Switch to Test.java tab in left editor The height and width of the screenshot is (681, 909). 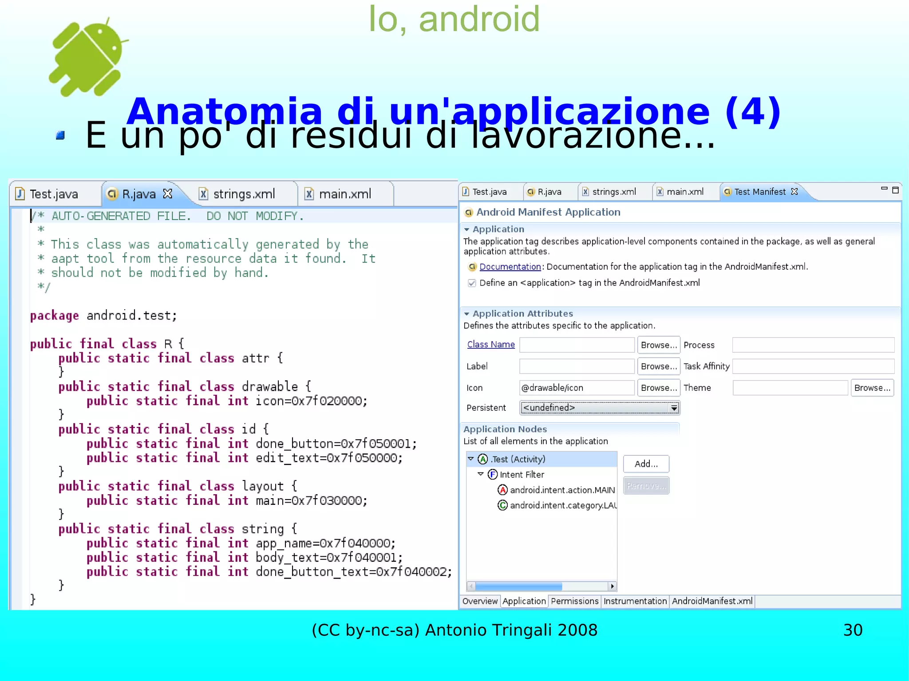54,194
